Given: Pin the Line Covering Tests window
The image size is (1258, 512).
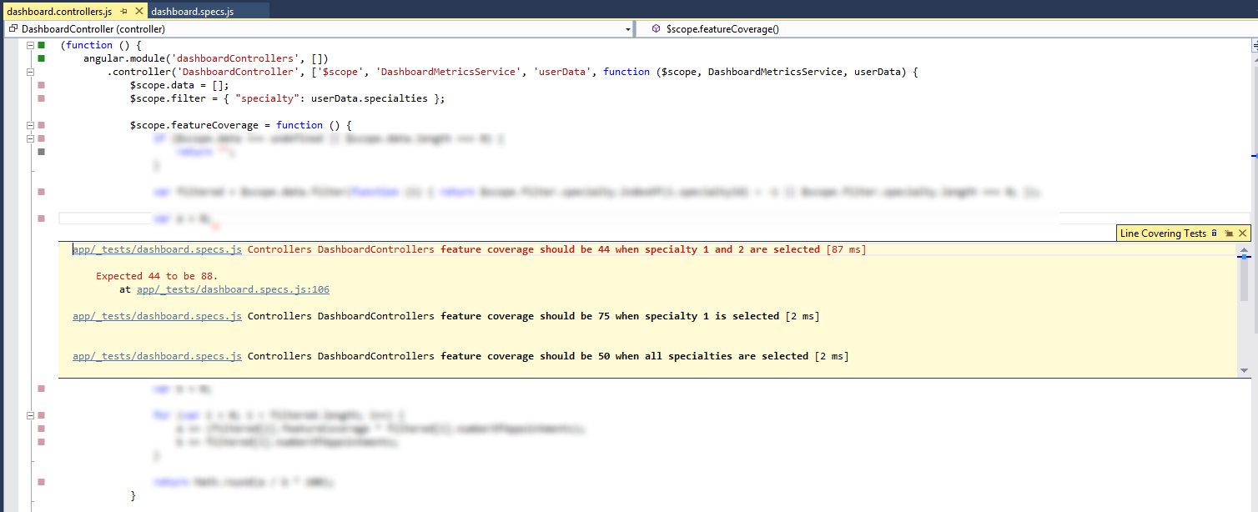Looking at the screenshot, I should (x=1229, y=233).
